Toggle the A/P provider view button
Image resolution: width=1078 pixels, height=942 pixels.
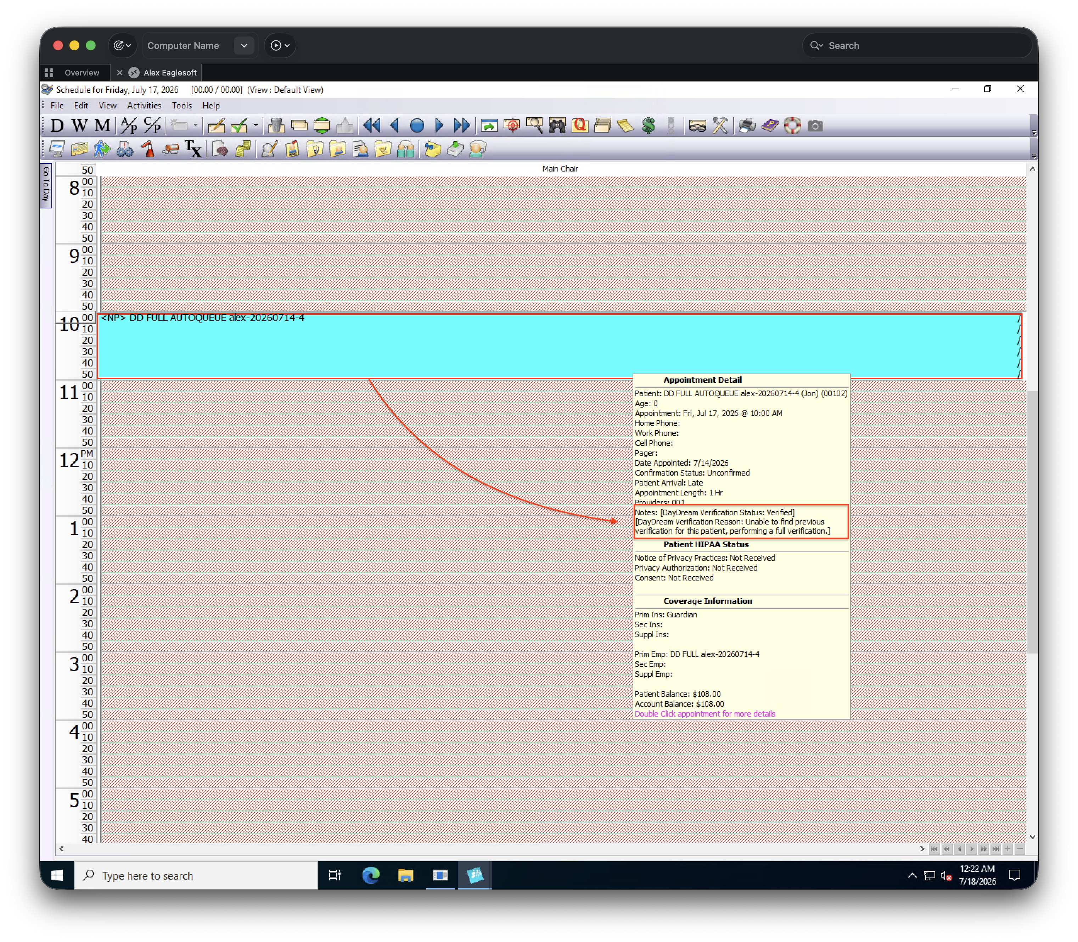129,125
